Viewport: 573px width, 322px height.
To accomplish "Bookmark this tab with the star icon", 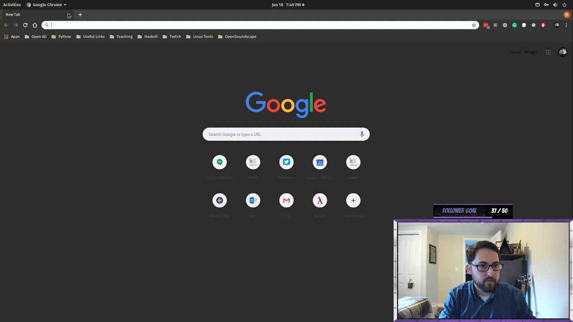I will 474,25.
